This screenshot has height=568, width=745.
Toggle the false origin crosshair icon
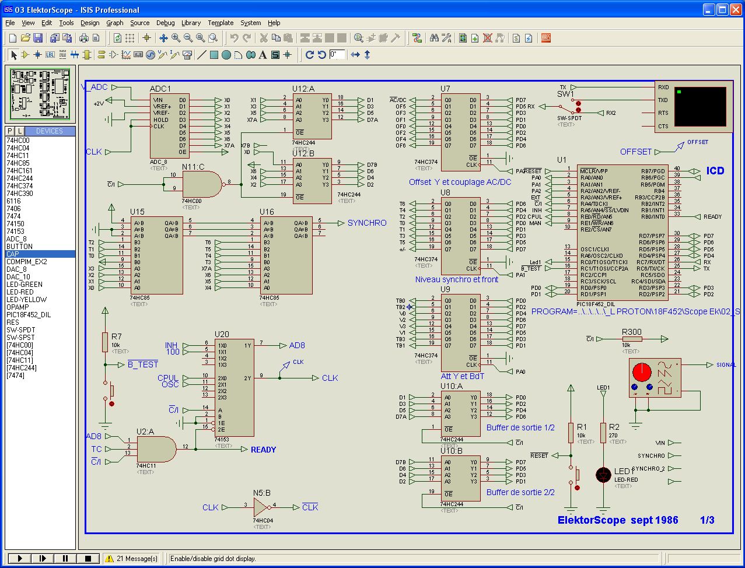(x=146, y=38)
